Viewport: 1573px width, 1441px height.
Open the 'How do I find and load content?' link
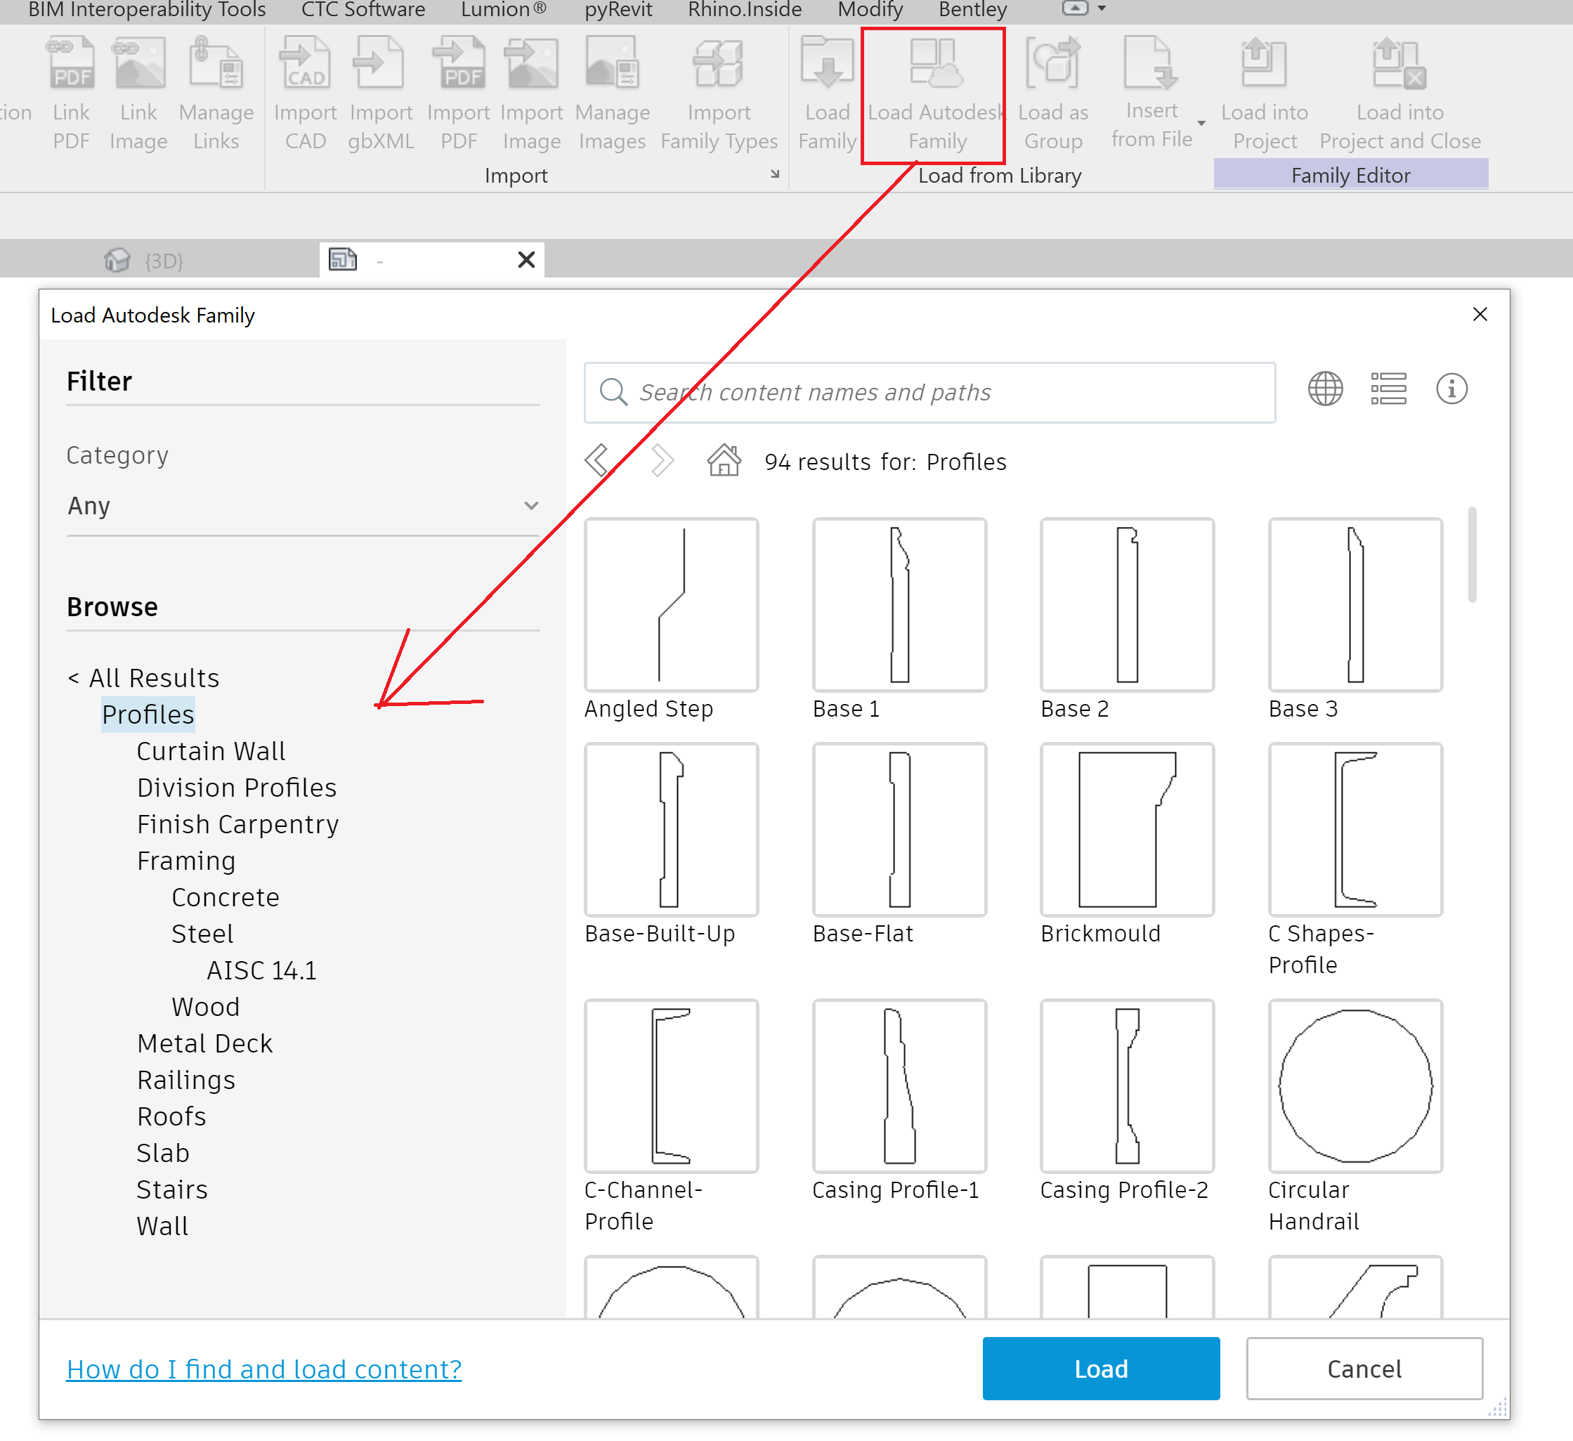tap(263, 1369)
